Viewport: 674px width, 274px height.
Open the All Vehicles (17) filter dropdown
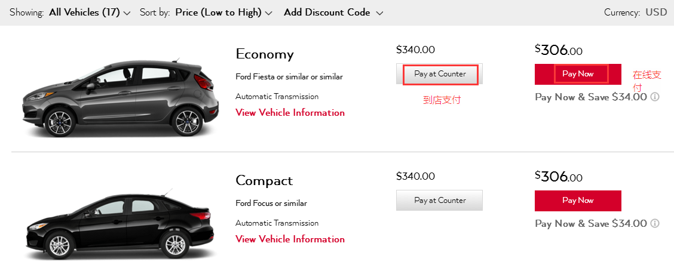[x=90, y=13]
